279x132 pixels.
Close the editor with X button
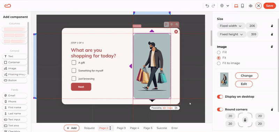point(258,6)
